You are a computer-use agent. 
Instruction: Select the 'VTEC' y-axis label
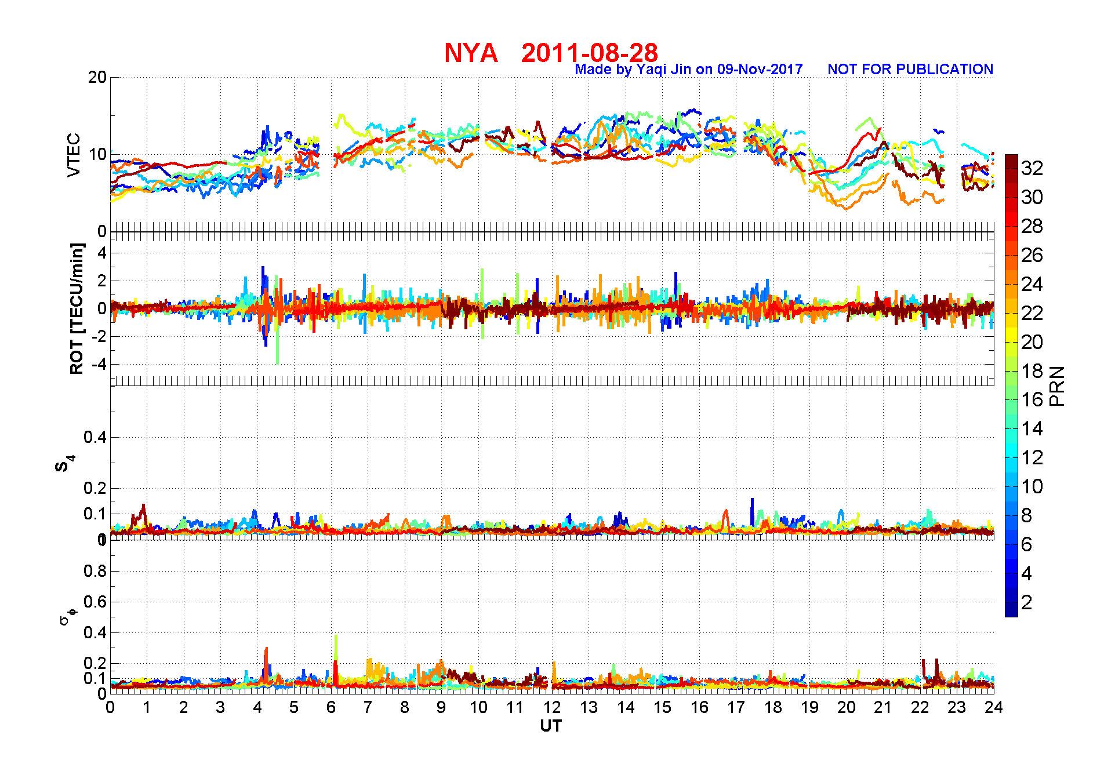pos(74,155)
